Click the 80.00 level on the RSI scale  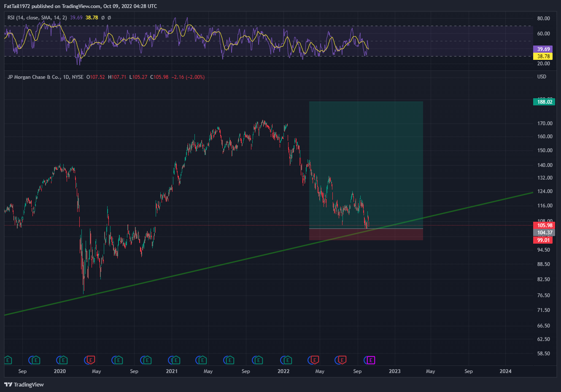[543, 19]
